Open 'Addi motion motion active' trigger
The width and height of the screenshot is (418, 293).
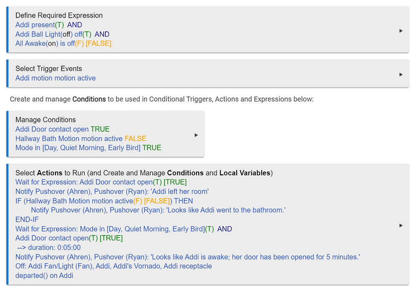[56, 78]
